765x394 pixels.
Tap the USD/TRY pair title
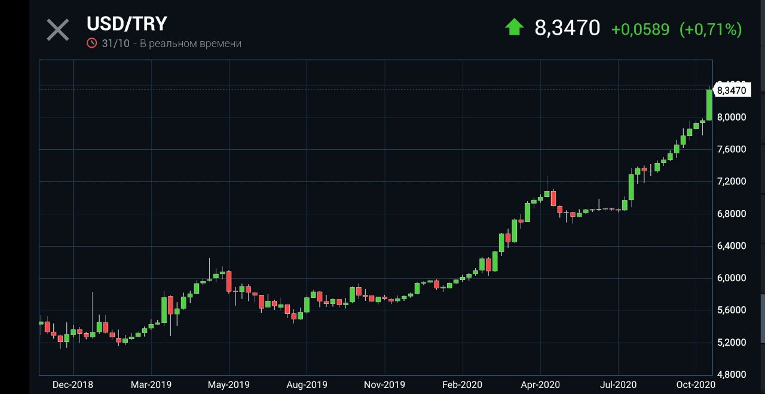[127, 24]
